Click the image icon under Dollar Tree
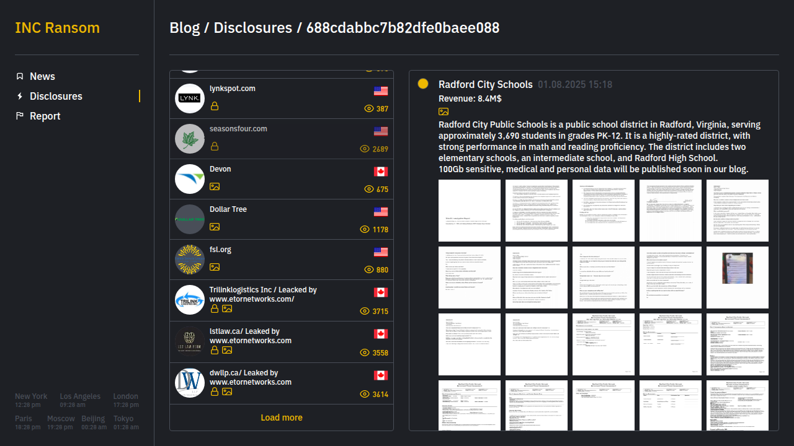Image resolution: width=794 pixels, height=446 pixels. (215, 227)
